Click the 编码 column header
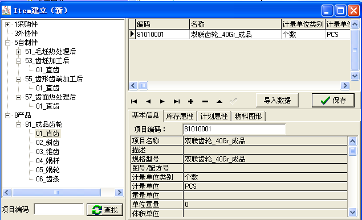Image resolution: width=362 pixels, height=220 pixels. click(x=162, y=24)
